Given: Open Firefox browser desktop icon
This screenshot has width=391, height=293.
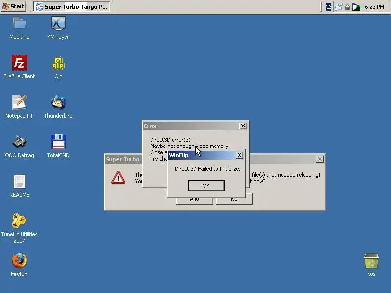Looking at the screenshot, I should coord(19,261).
